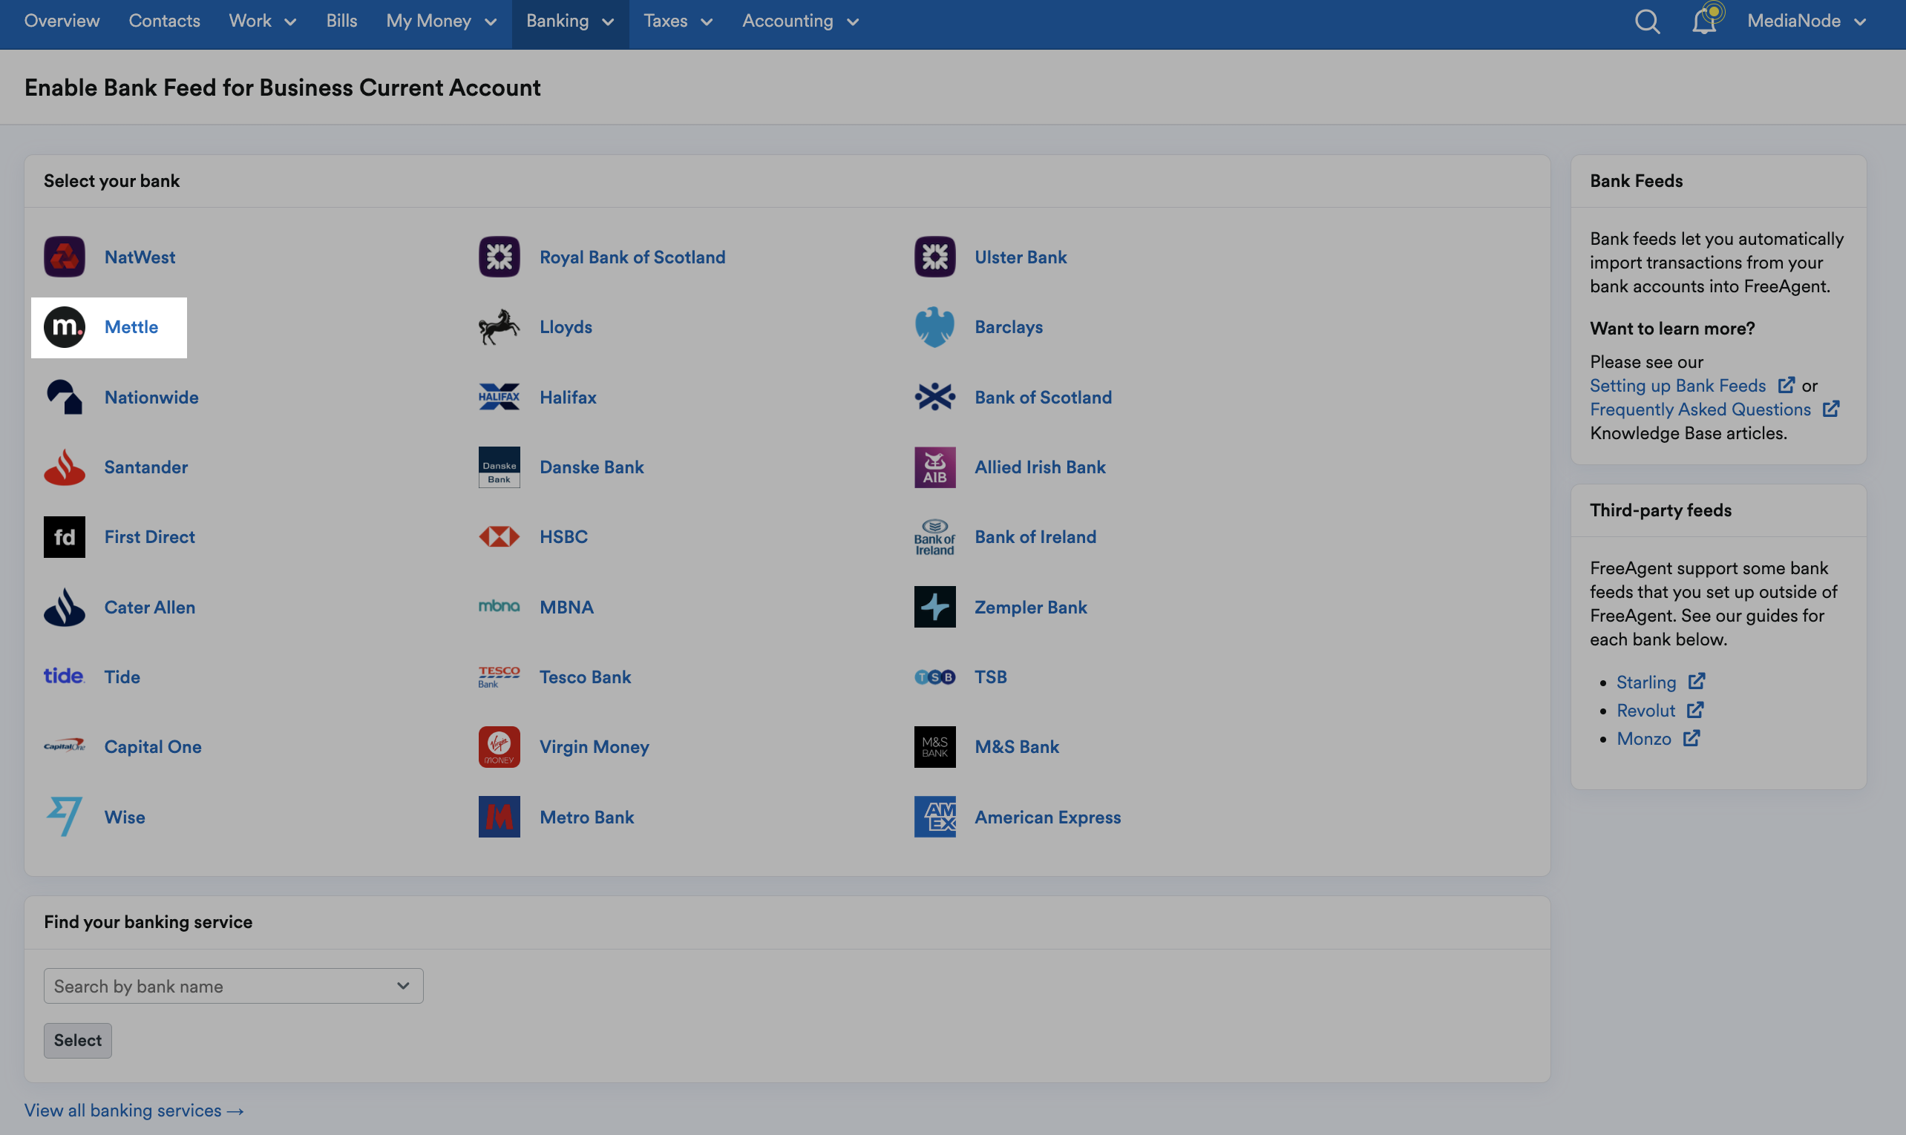Expand the Work menu
The height and width of the screenshot is (1135, 1906).
point(263,22)
